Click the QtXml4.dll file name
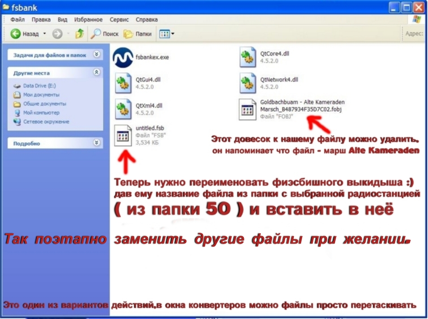428x319 pixels. 149,105
